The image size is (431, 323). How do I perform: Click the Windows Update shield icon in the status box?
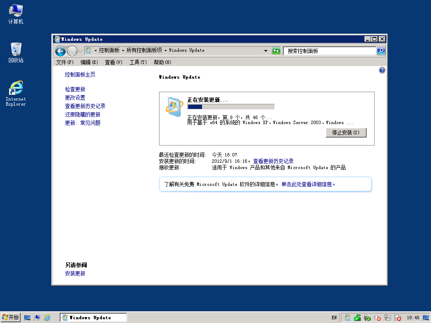(x=174, y=107)
